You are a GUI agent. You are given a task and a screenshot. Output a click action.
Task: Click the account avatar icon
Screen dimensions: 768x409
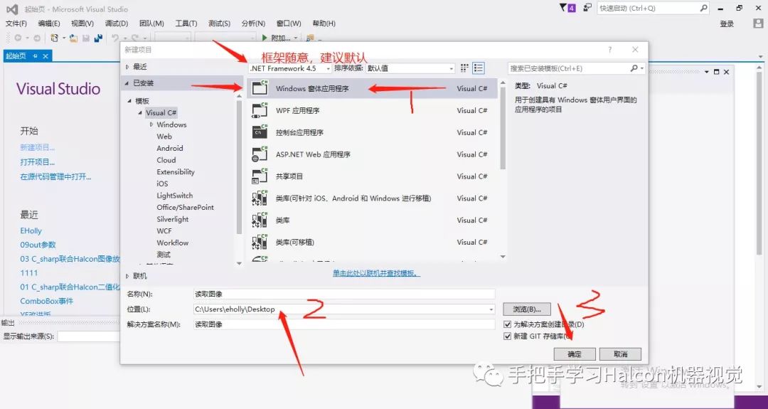pyautogui.click(x=757, y=23)
